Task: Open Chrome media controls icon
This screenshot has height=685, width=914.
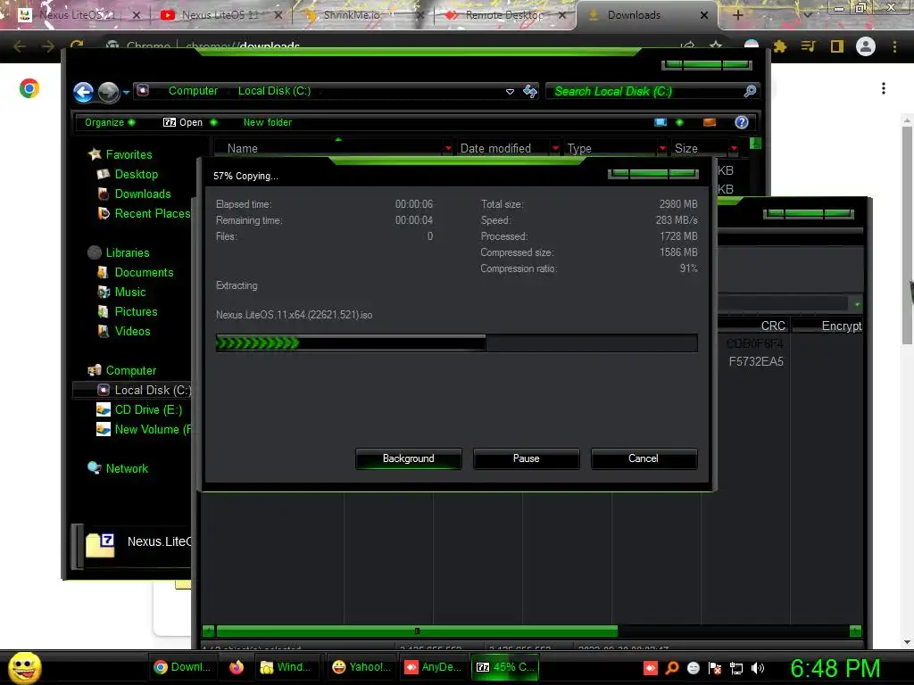Action: pos(808,46)
